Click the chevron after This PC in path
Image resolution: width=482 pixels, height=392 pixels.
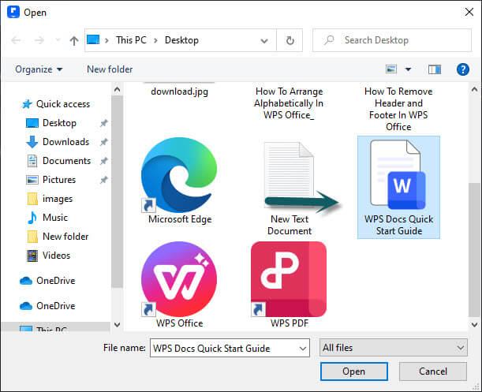click(x=156, y=40)
